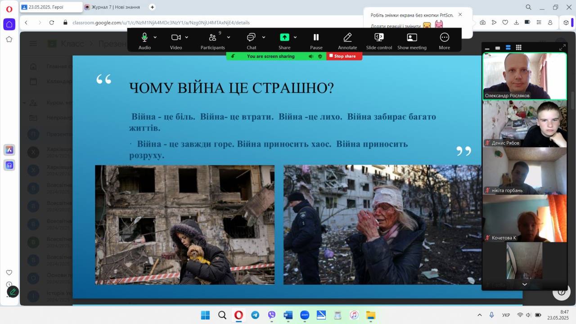Screen dimensions: 576x324
Task: Open Windows taskbar search
Action: 222,315
